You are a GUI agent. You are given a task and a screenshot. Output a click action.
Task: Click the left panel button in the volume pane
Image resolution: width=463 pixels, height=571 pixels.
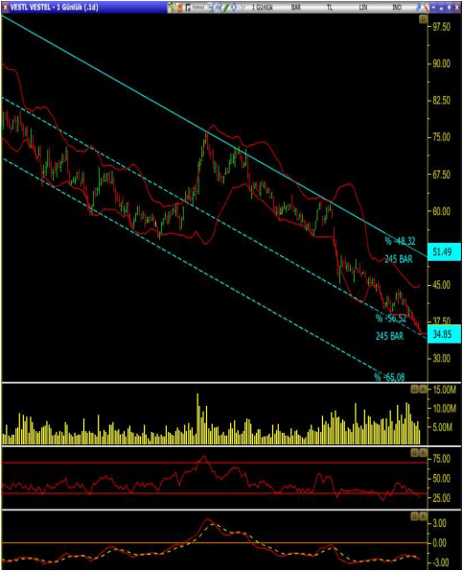pos(415,390)
